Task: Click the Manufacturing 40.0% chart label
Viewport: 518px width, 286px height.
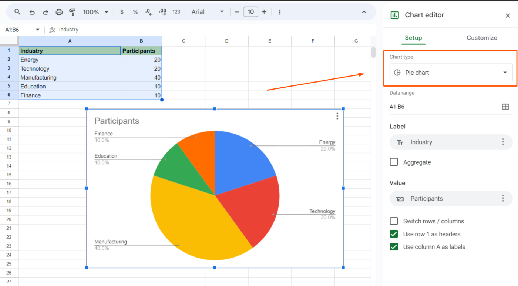Action: (111, 245)
